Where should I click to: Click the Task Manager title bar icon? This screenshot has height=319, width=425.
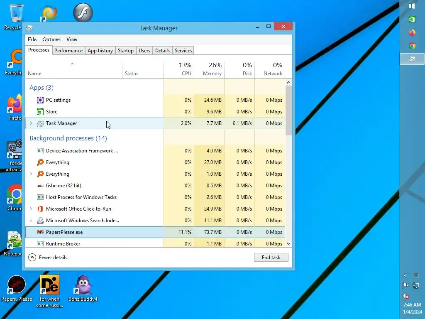(29, 28)
